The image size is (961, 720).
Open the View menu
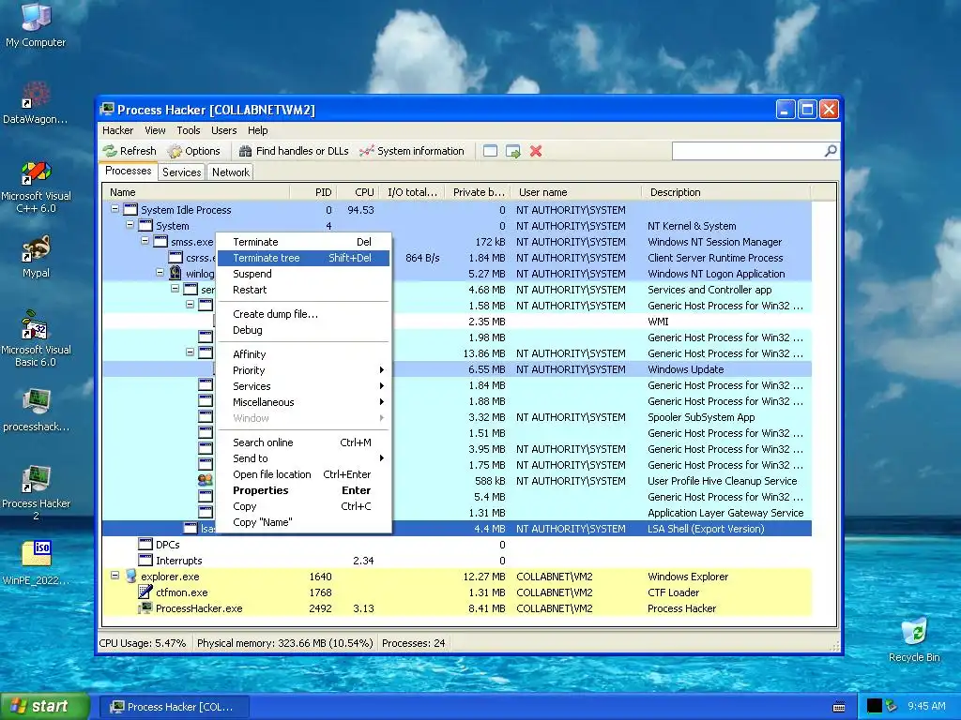pos(155,130)
